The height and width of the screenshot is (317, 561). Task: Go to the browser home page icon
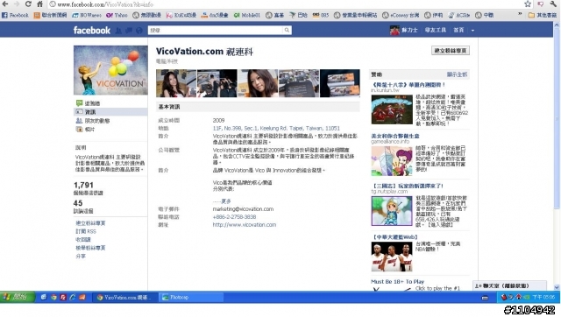[x=39, y=4]
